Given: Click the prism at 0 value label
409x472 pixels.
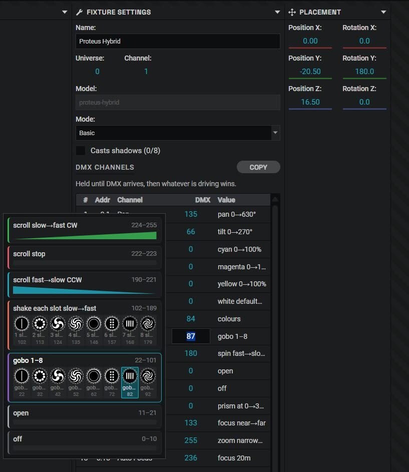Looking at the screenshot, I should (x=241, y=406).
